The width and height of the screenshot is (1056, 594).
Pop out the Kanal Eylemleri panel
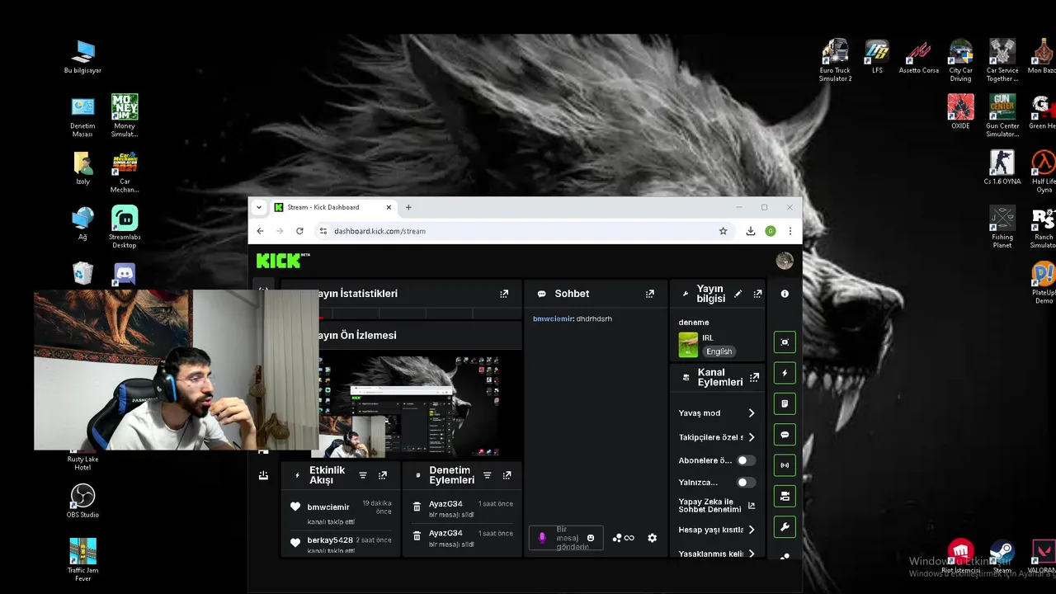[754, 378]
